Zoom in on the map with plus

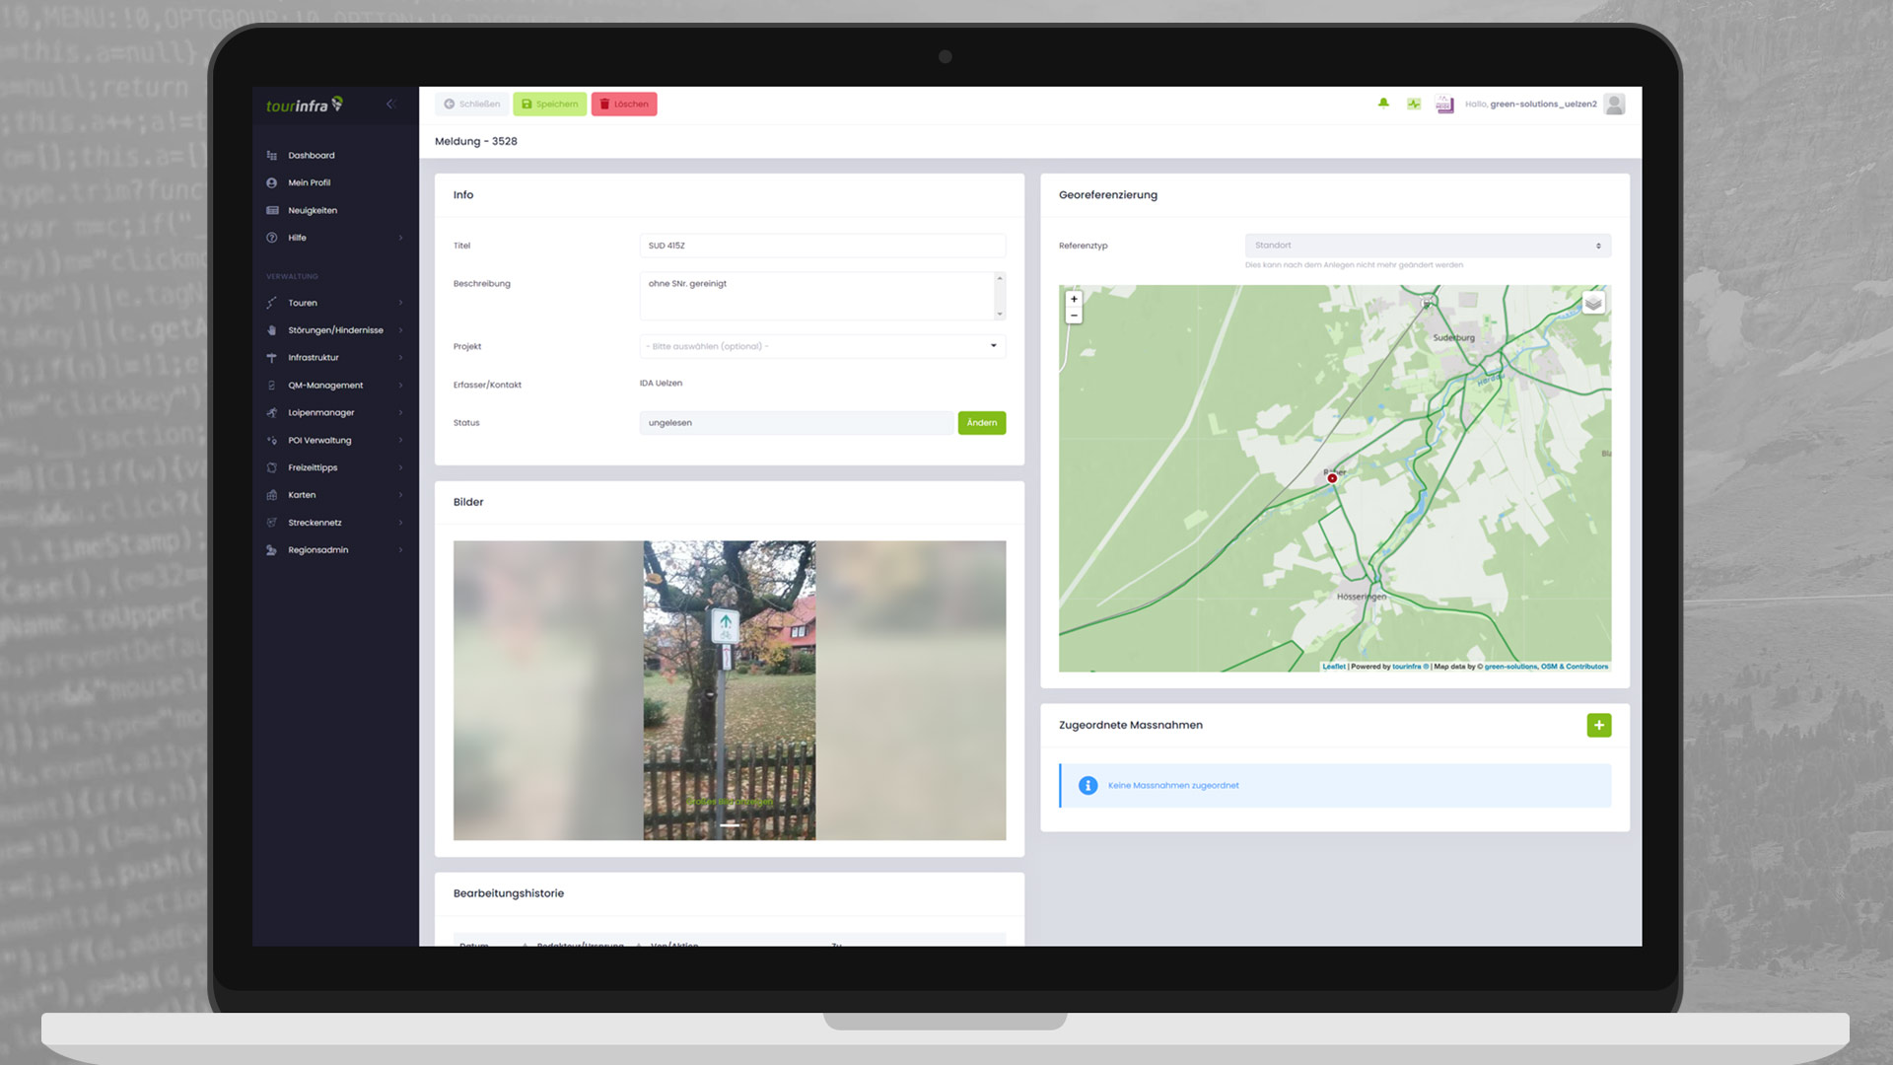(1074, 299)
